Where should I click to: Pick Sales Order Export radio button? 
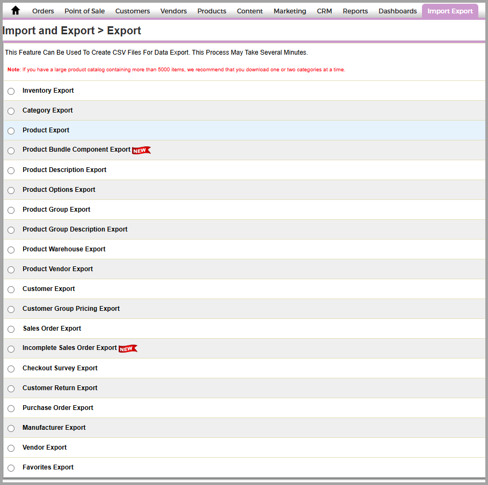point(11,330)
